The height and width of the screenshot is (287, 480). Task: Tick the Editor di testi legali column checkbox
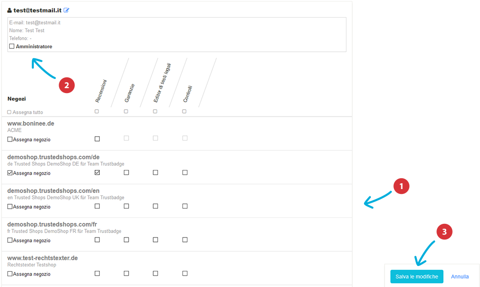tap(155, 112)
